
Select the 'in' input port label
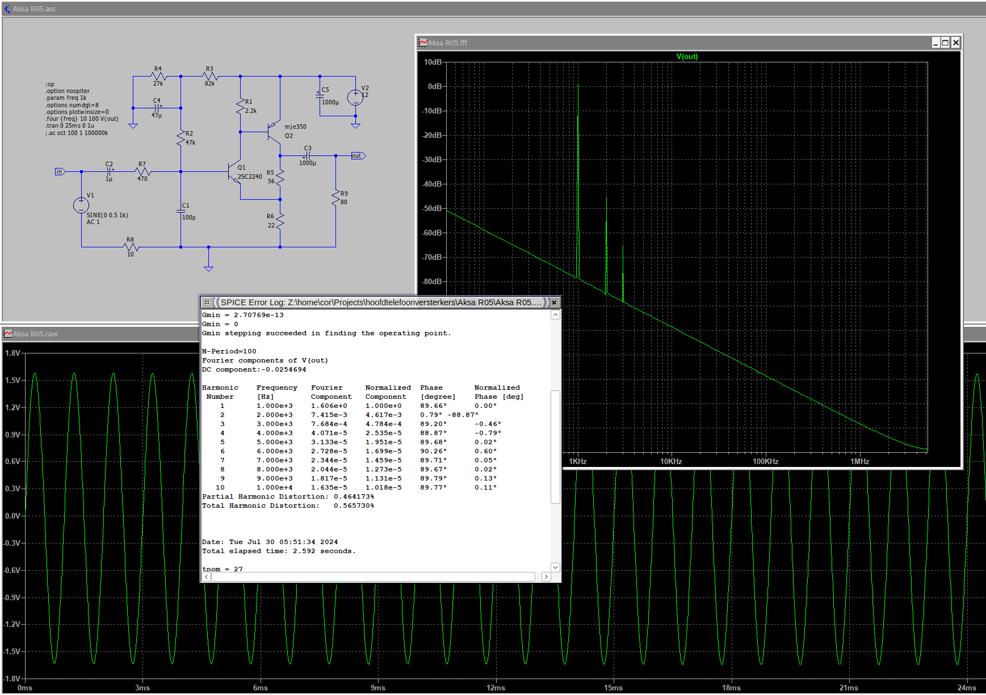60,171
